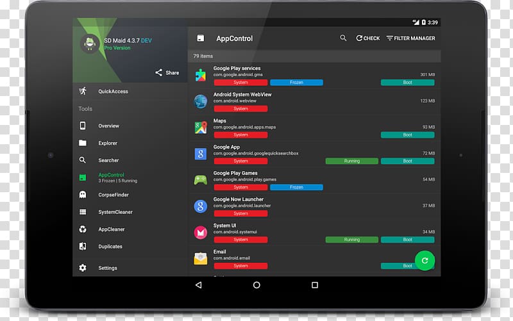Tap 3:39 clock in status bar

coord(432,22)
